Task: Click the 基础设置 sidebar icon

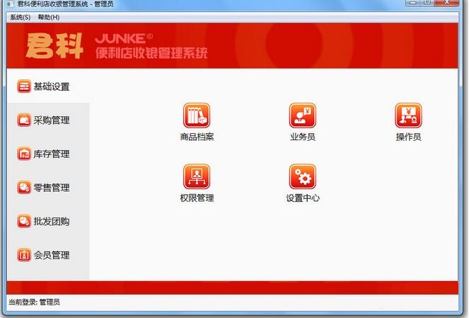Action: click(x=24, y=86)
